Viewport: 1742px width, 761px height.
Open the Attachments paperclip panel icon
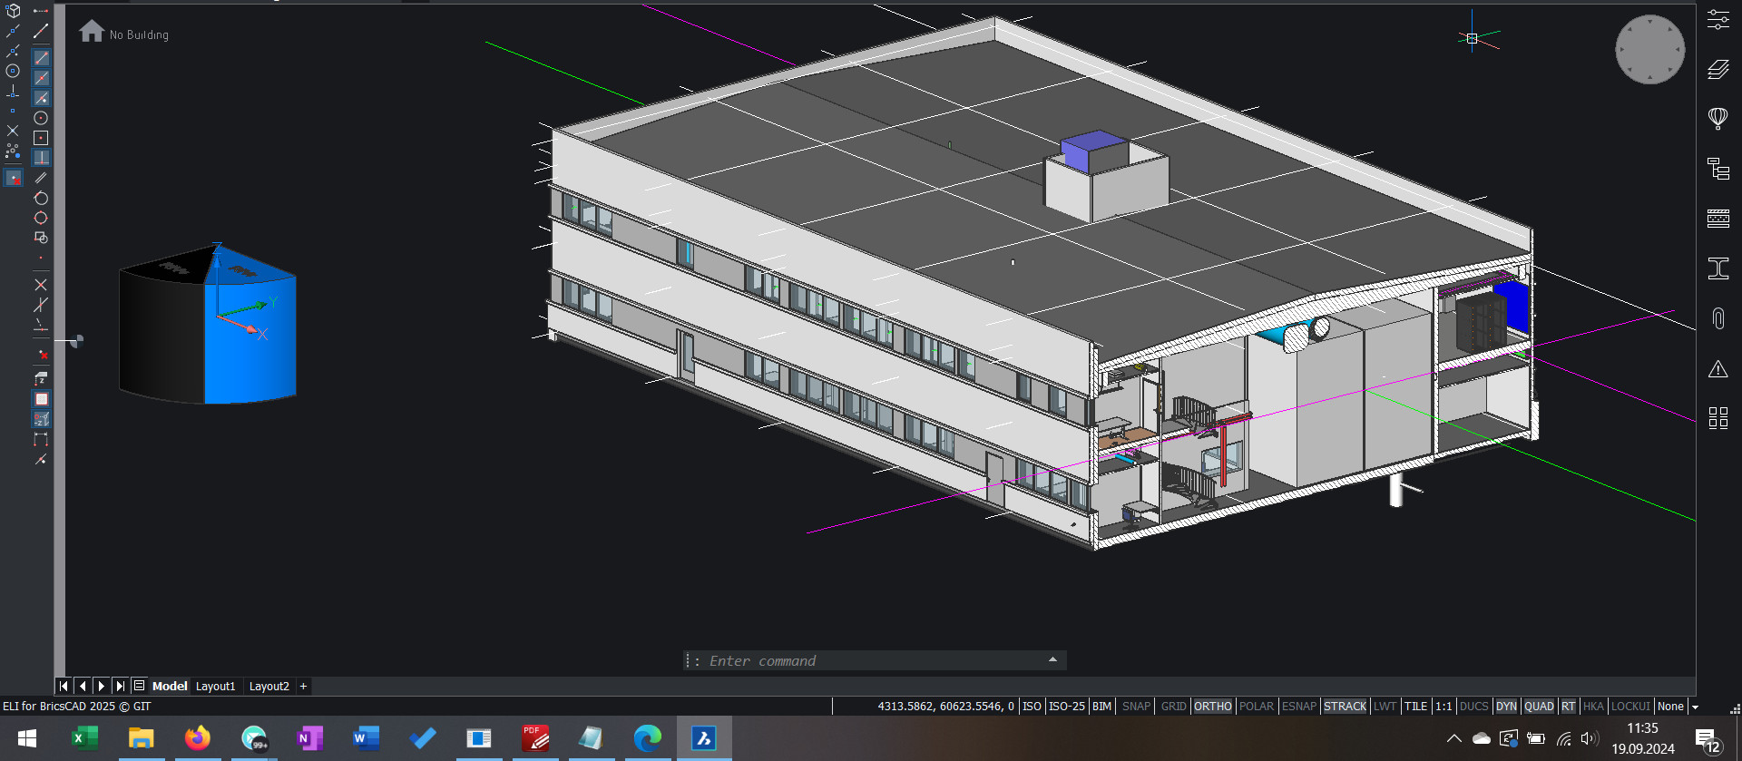pyautogui.click(x=1718, y=318)
